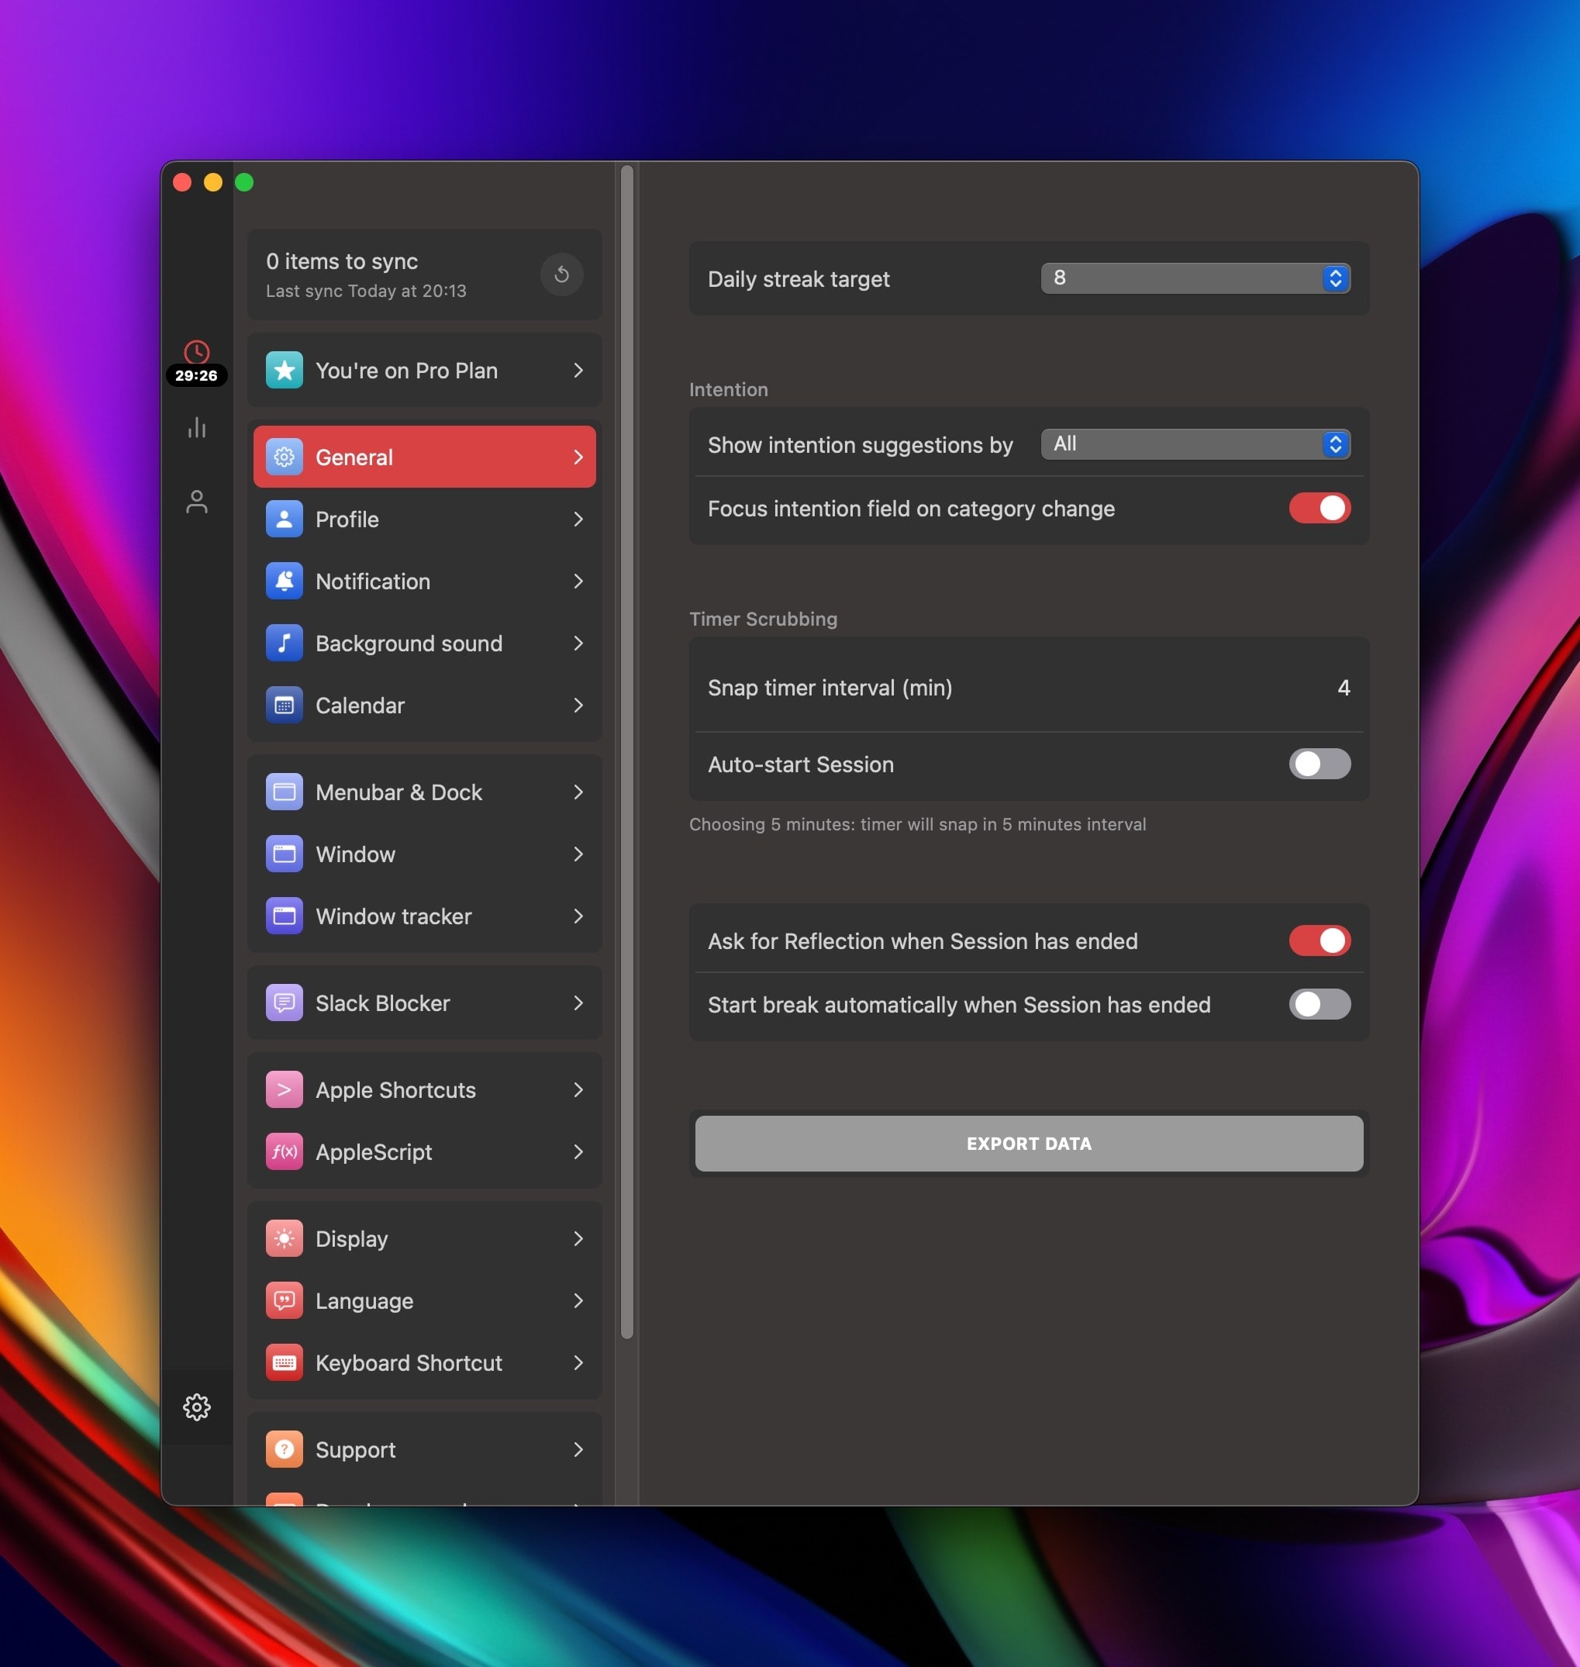Screen dimensions: 1580x1667
Task: Enable Start break automatically when Session has ended
Action: point(1319,1004)
